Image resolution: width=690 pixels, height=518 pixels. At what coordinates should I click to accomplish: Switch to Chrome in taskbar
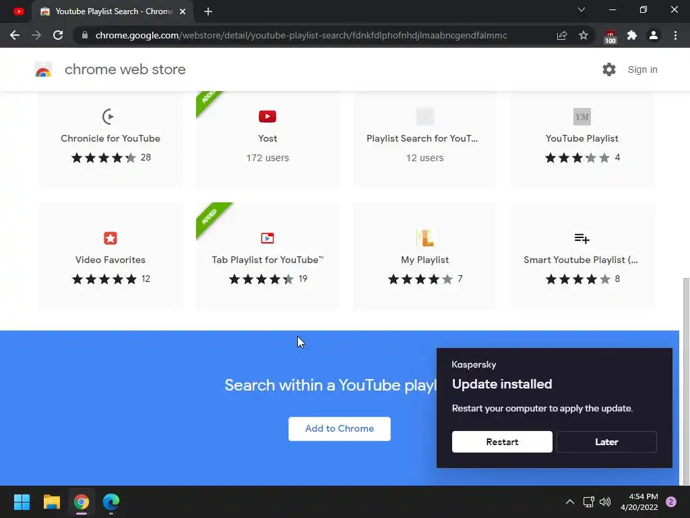(82, 502)
